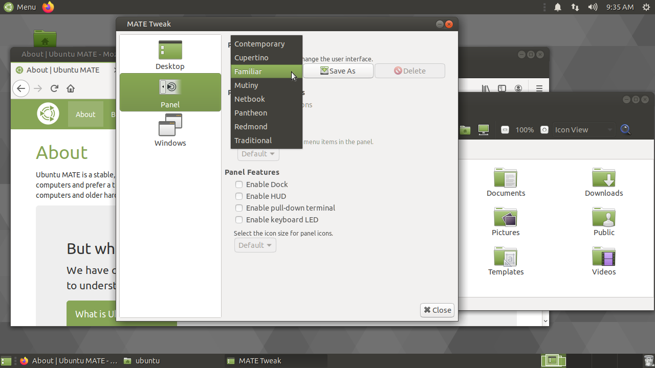Viewport: 655px width, 368px height.
Task: Click the 9:35 AM clock
Action: point(620,7)
